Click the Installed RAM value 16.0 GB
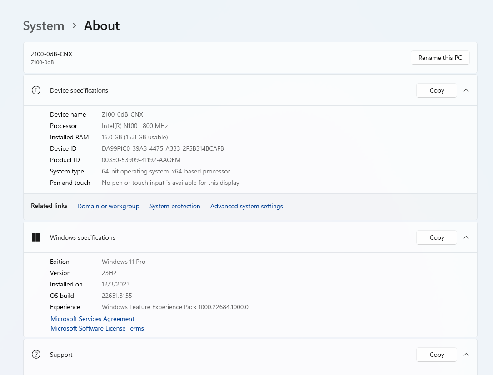Viewport: 493px width, 375px height. (x=135, y=137)
